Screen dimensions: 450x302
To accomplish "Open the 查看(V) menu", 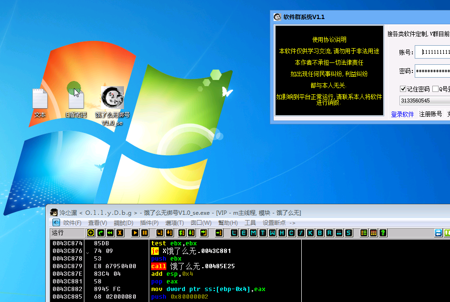I will pyautogui.click(x=98, y=223).
